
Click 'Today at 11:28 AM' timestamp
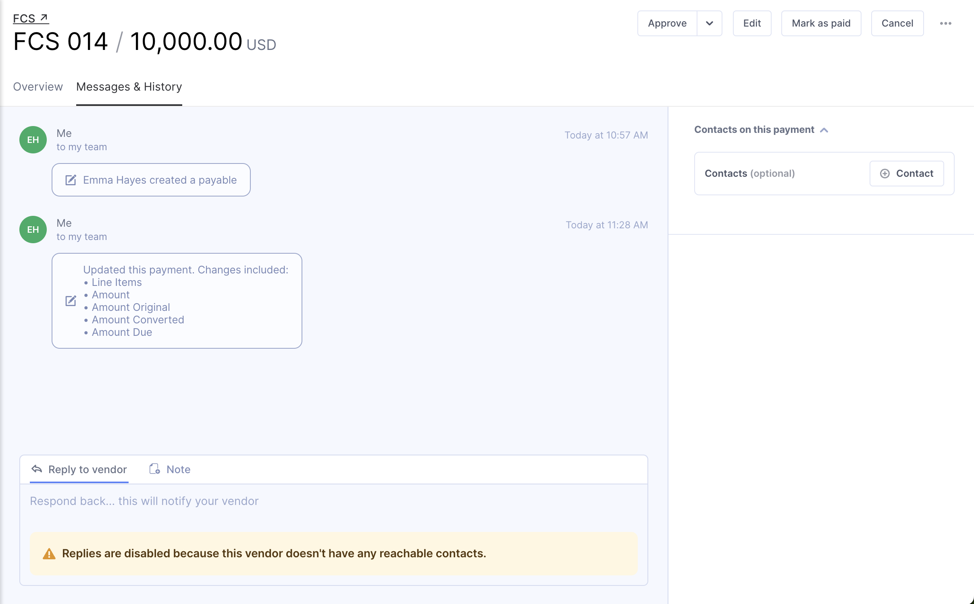coord(607,225)
